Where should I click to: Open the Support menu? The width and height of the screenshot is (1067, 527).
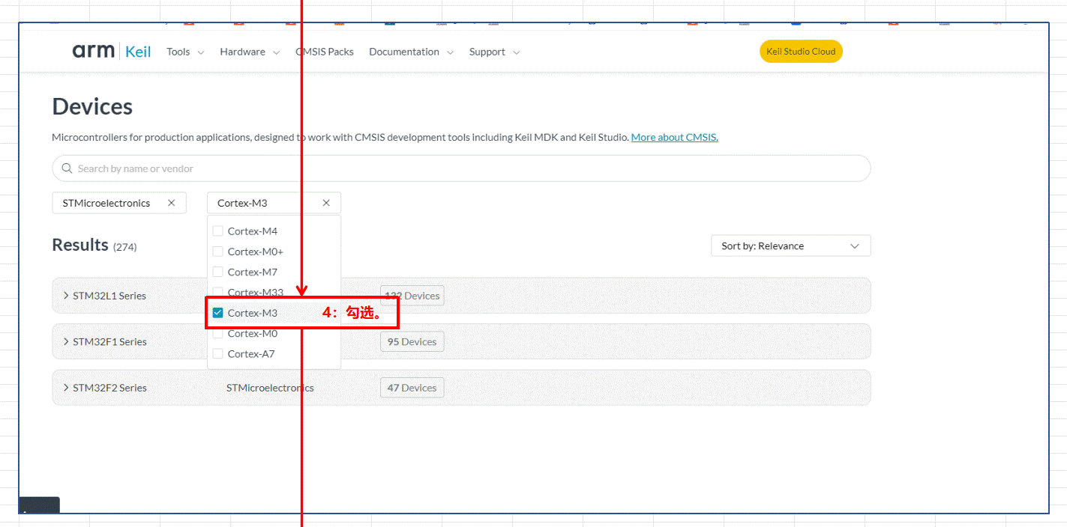pyautogui.click(x=494, y=52)
